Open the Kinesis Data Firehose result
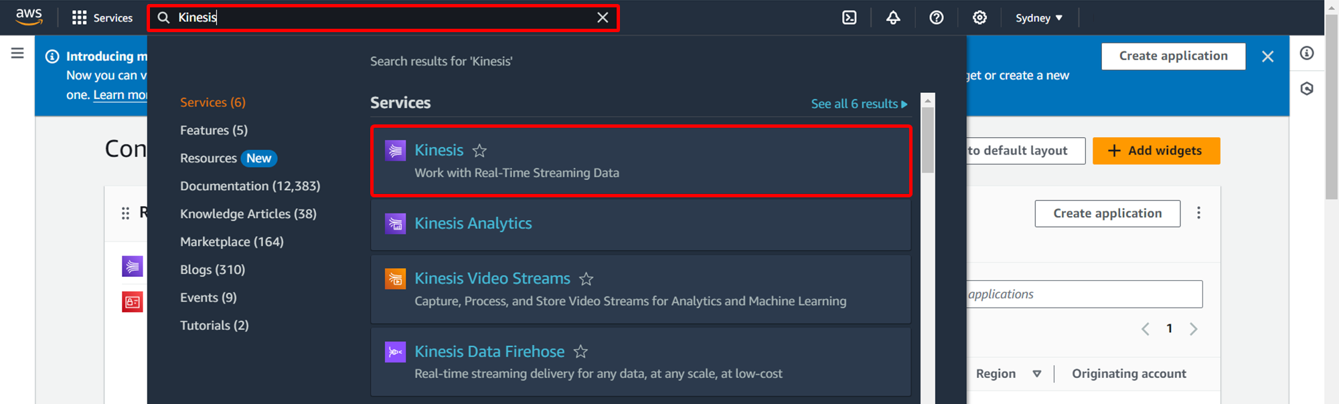 tap(641, 362)
